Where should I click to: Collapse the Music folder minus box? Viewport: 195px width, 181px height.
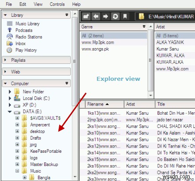tap(17, 171)
